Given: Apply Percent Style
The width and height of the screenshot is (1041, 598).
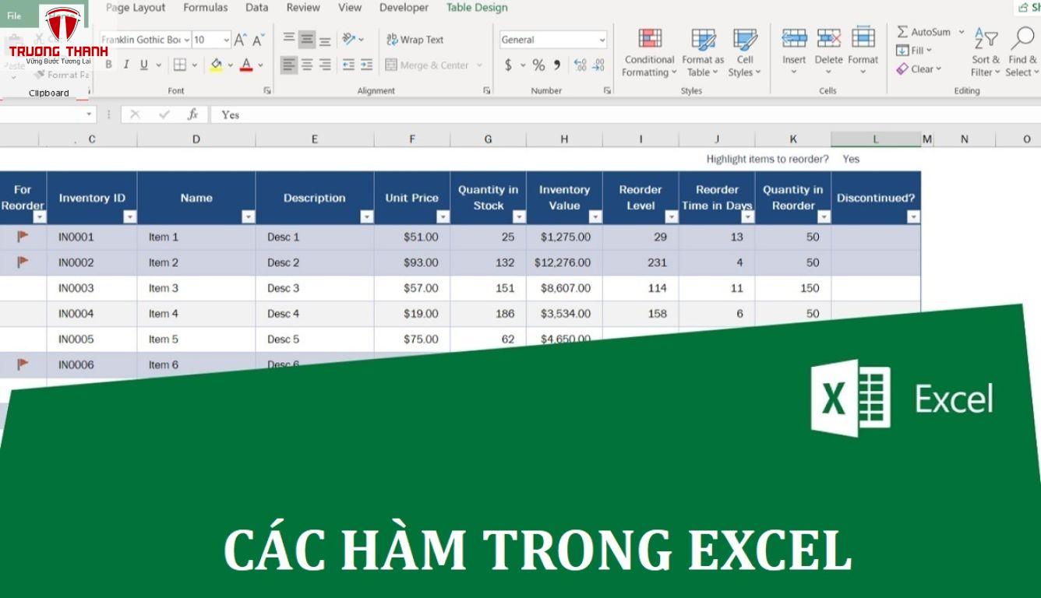Looking at the screenshot, I should [x=538, y=65].
